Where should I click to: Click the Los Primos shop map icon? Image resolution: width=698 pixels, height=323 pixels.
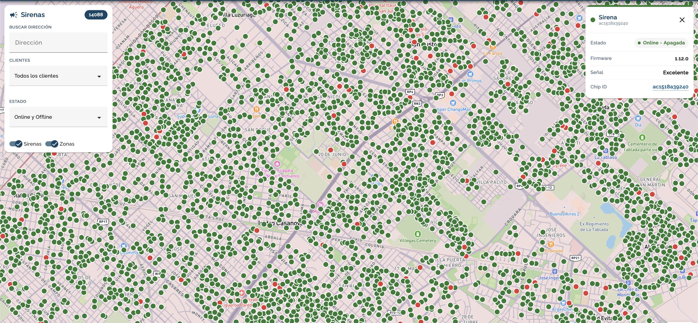pos(470,74)
